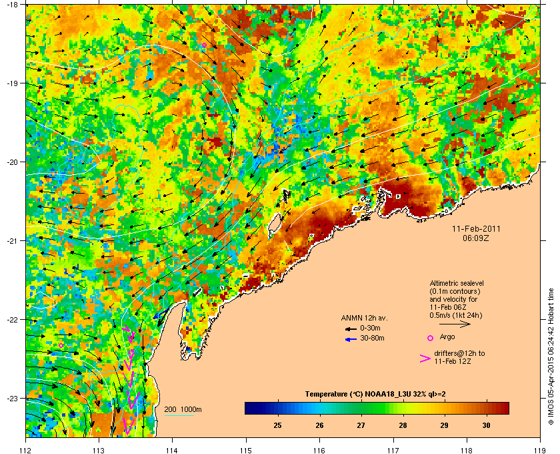
Task: Click the blue ANMN arrow near 22S 113.8E
Action: pos(159,314)
